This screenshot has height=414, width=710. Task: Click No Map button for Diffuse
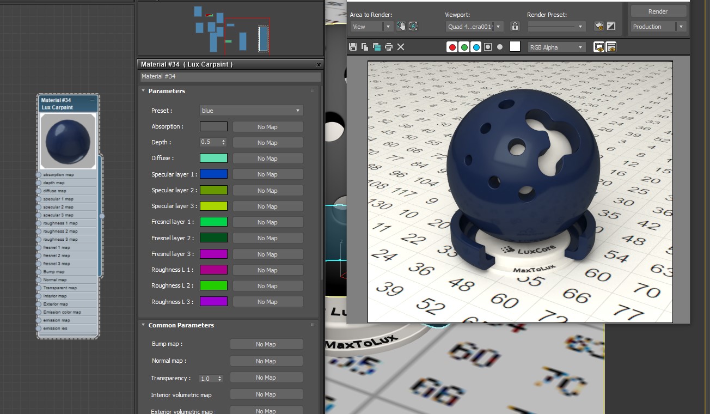pos(267,159)
